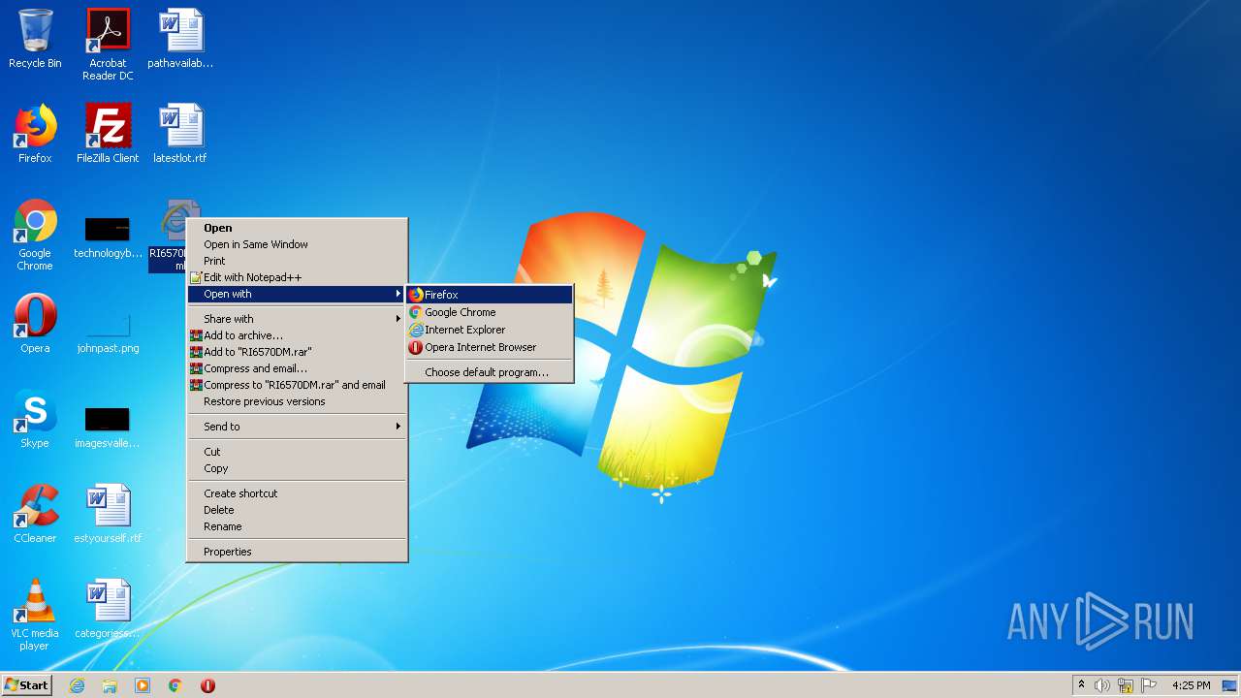Screen dimensions: 1241x698
Task: Select imagesvalle... file icon
Action: point(108,427)
